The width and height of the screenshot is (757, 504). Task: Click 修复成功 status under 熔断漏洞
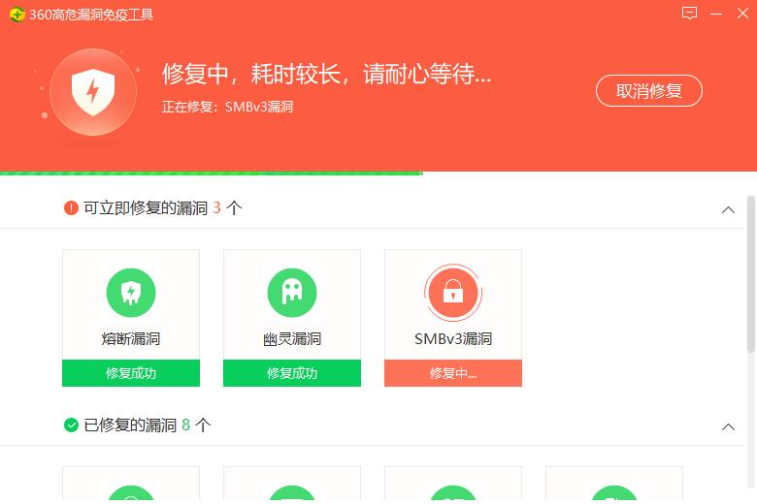point(131,373)
